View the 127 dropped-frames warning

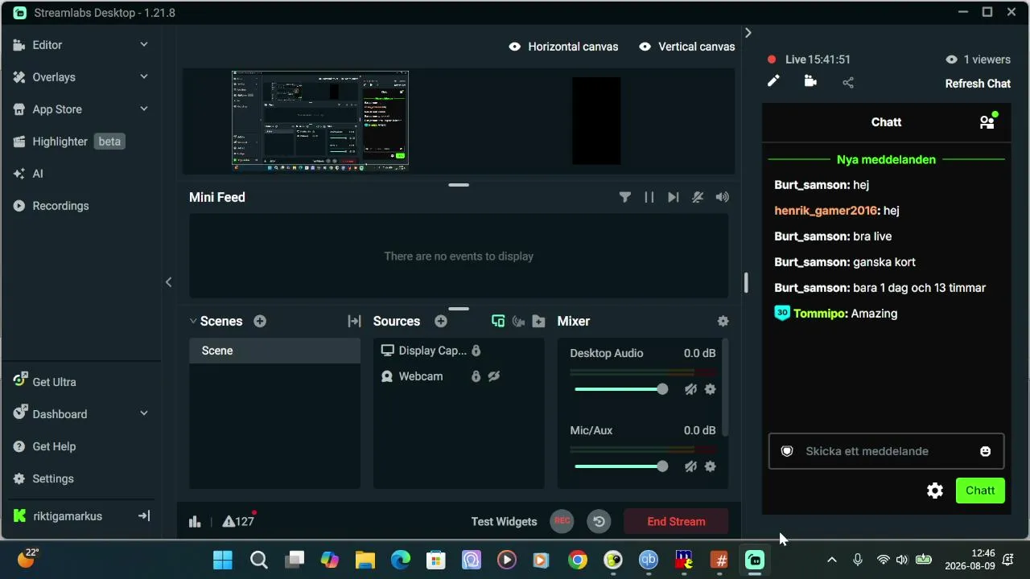tap(239, 521)
